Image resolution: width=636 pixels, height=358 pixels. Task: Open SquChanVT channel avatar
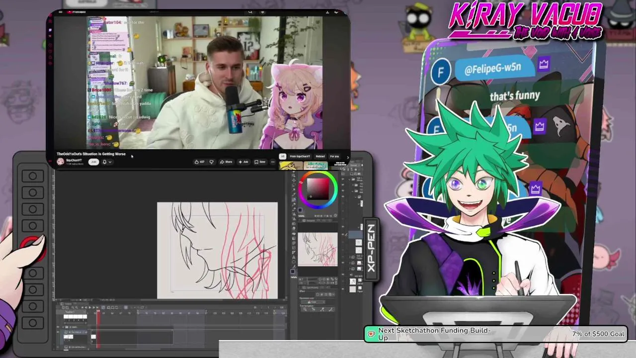(x=60, y=161)
